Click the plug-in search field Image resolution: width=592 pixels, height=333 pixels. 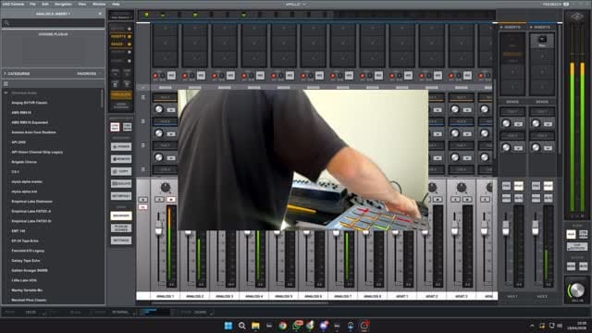(54, 23)
